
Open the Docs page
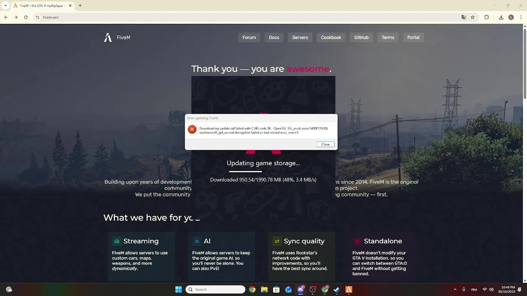pyautogui.click(x=274, y=37)
